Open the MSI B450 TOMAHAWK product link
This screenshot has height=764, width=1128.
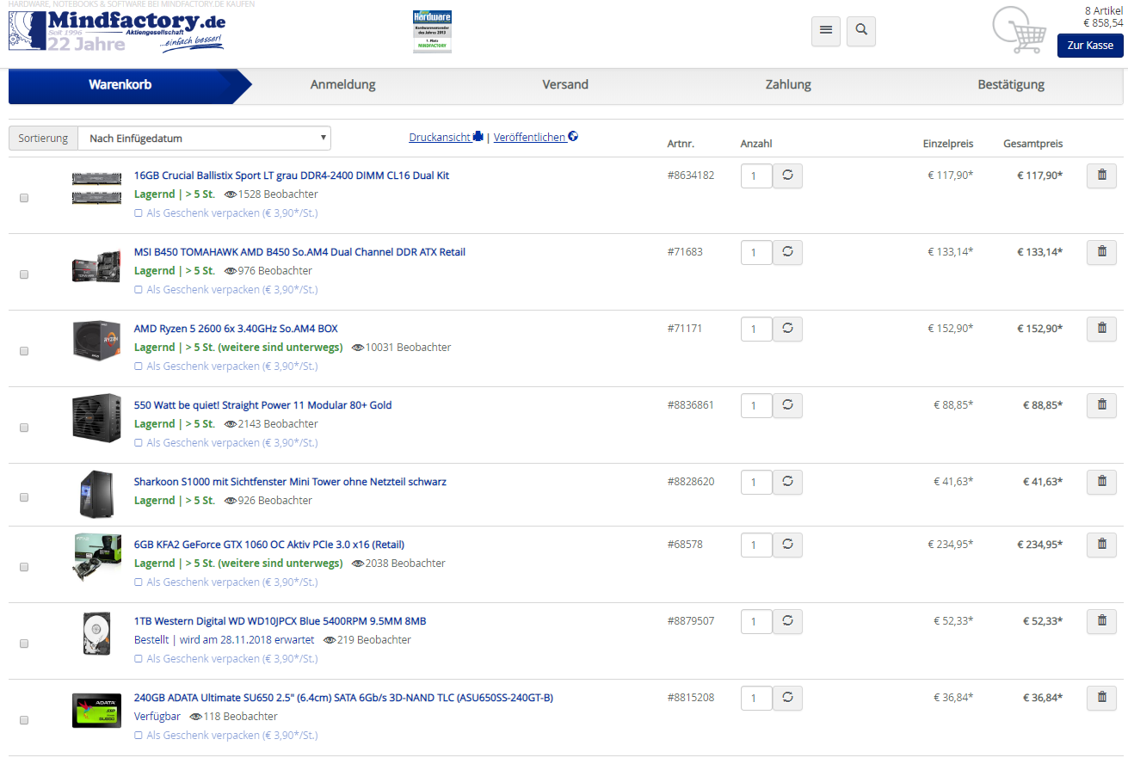click(299, 252)
